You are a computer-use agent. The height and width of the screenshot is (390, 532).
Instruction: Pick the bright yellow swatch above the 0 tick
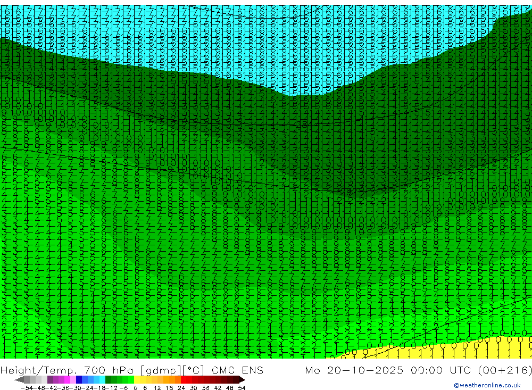pyautogui.click(x=137, y=379)
